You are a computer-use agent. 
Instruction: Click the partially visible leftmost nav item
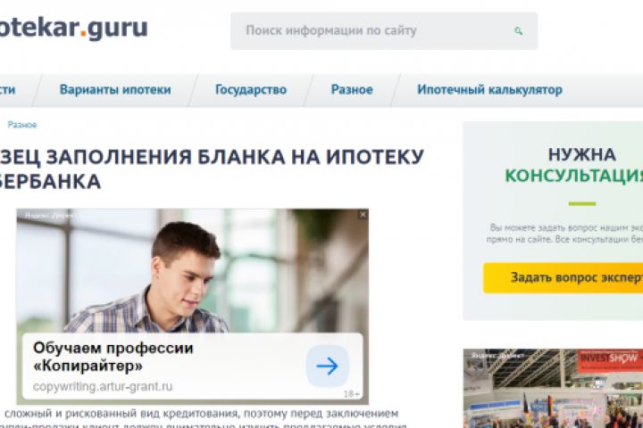point(8,90)
